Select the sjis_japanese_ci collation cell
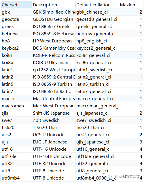This screenshot has width=144, height=183. (x=97, y=113)
